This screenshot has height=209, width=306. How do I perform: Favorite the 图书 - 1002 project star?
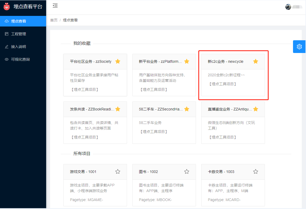click(187, 172)
